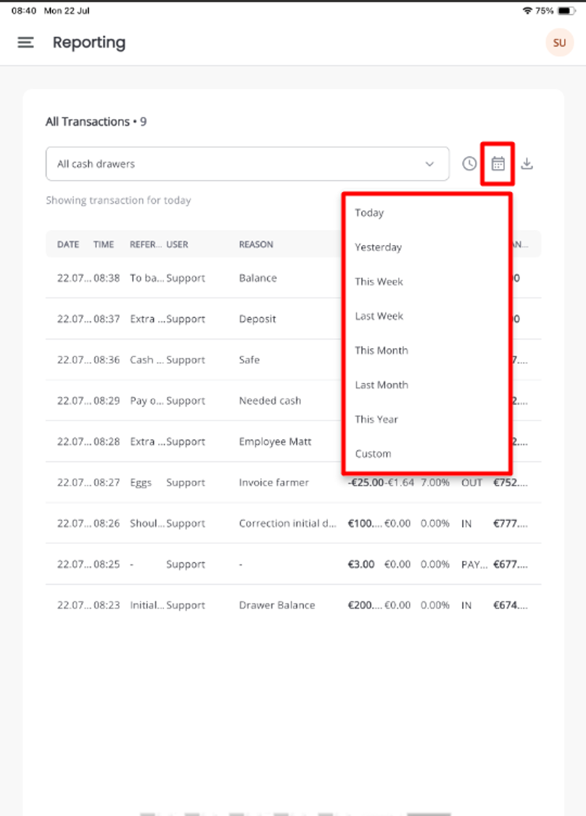The height and width of the screenshot is (816, 586).
Task: Tap the battery status indicator
Action: click(566, 10)
